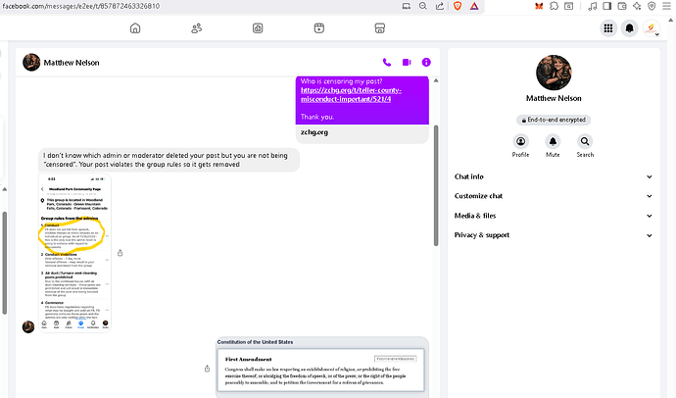Open Matthew Nelson's avatar in chat header
The image size is (676, 398).
[x=31, y=63]
